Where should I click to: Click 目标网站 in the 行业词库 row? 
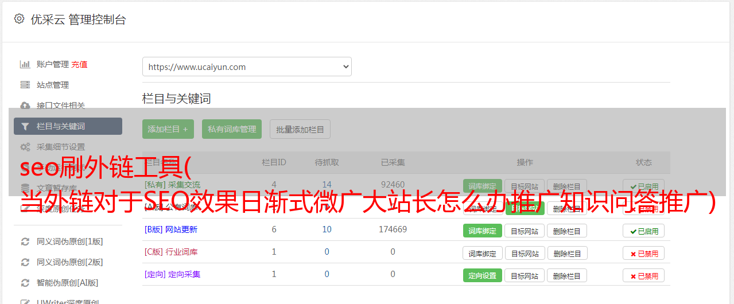[525, 253]
